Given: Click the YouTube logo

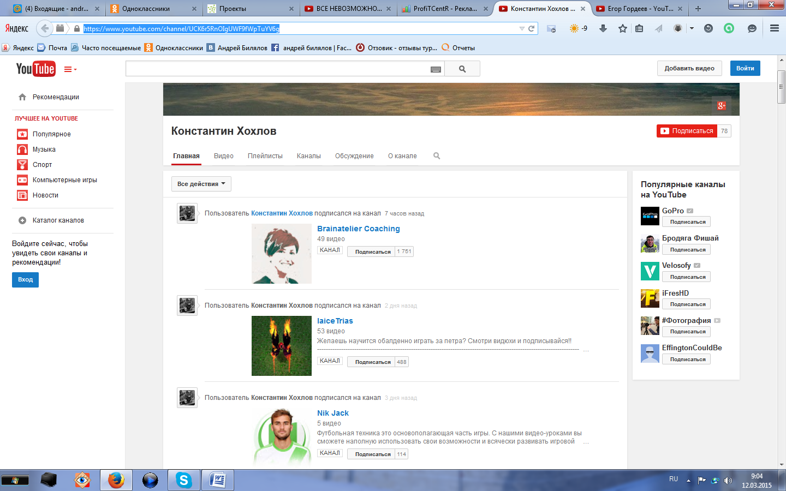Looking at the screenshot, I should point(35,69).
